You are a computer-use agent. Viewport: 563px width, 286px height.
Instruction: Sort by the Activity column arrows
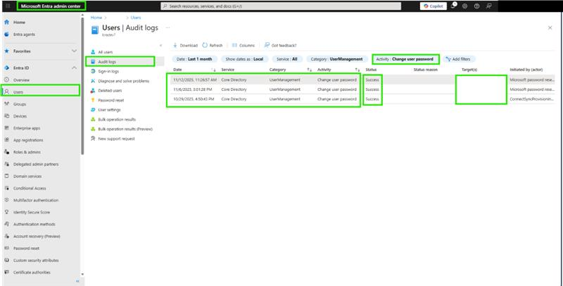pyautogui.click(x=358, y=70)
